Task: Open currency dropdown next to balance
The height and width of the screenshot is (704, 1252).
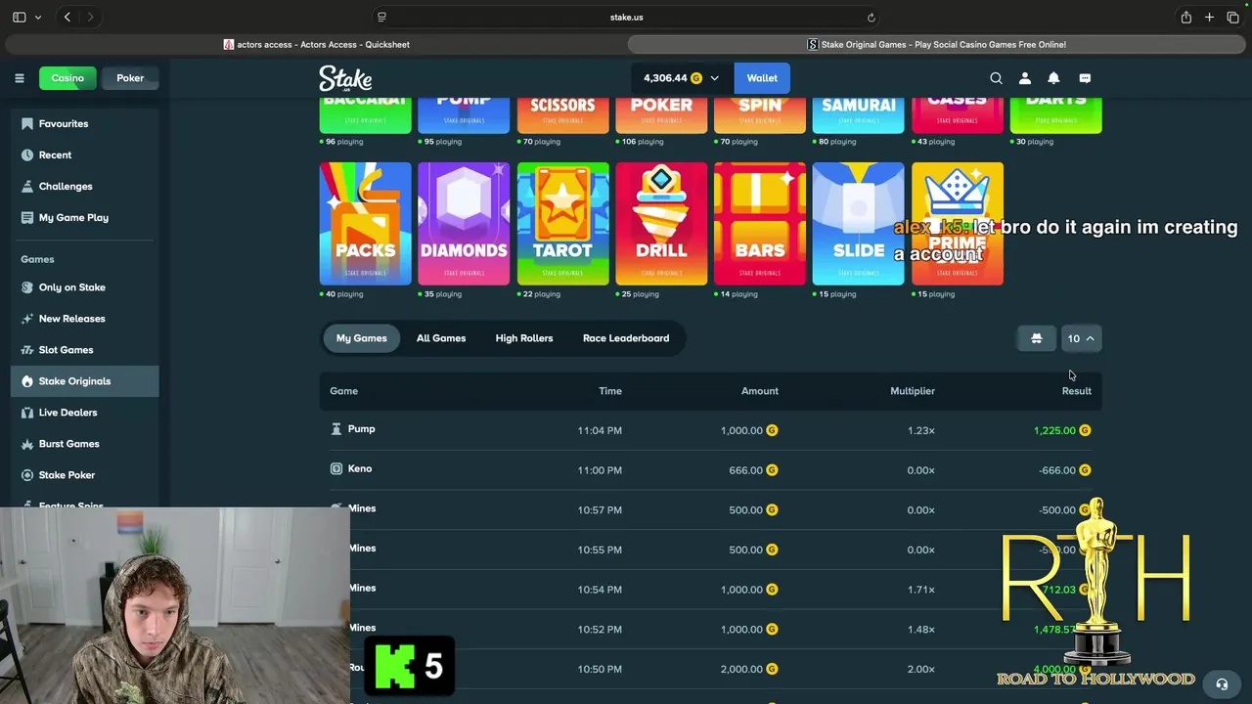Action: point(714,78)
